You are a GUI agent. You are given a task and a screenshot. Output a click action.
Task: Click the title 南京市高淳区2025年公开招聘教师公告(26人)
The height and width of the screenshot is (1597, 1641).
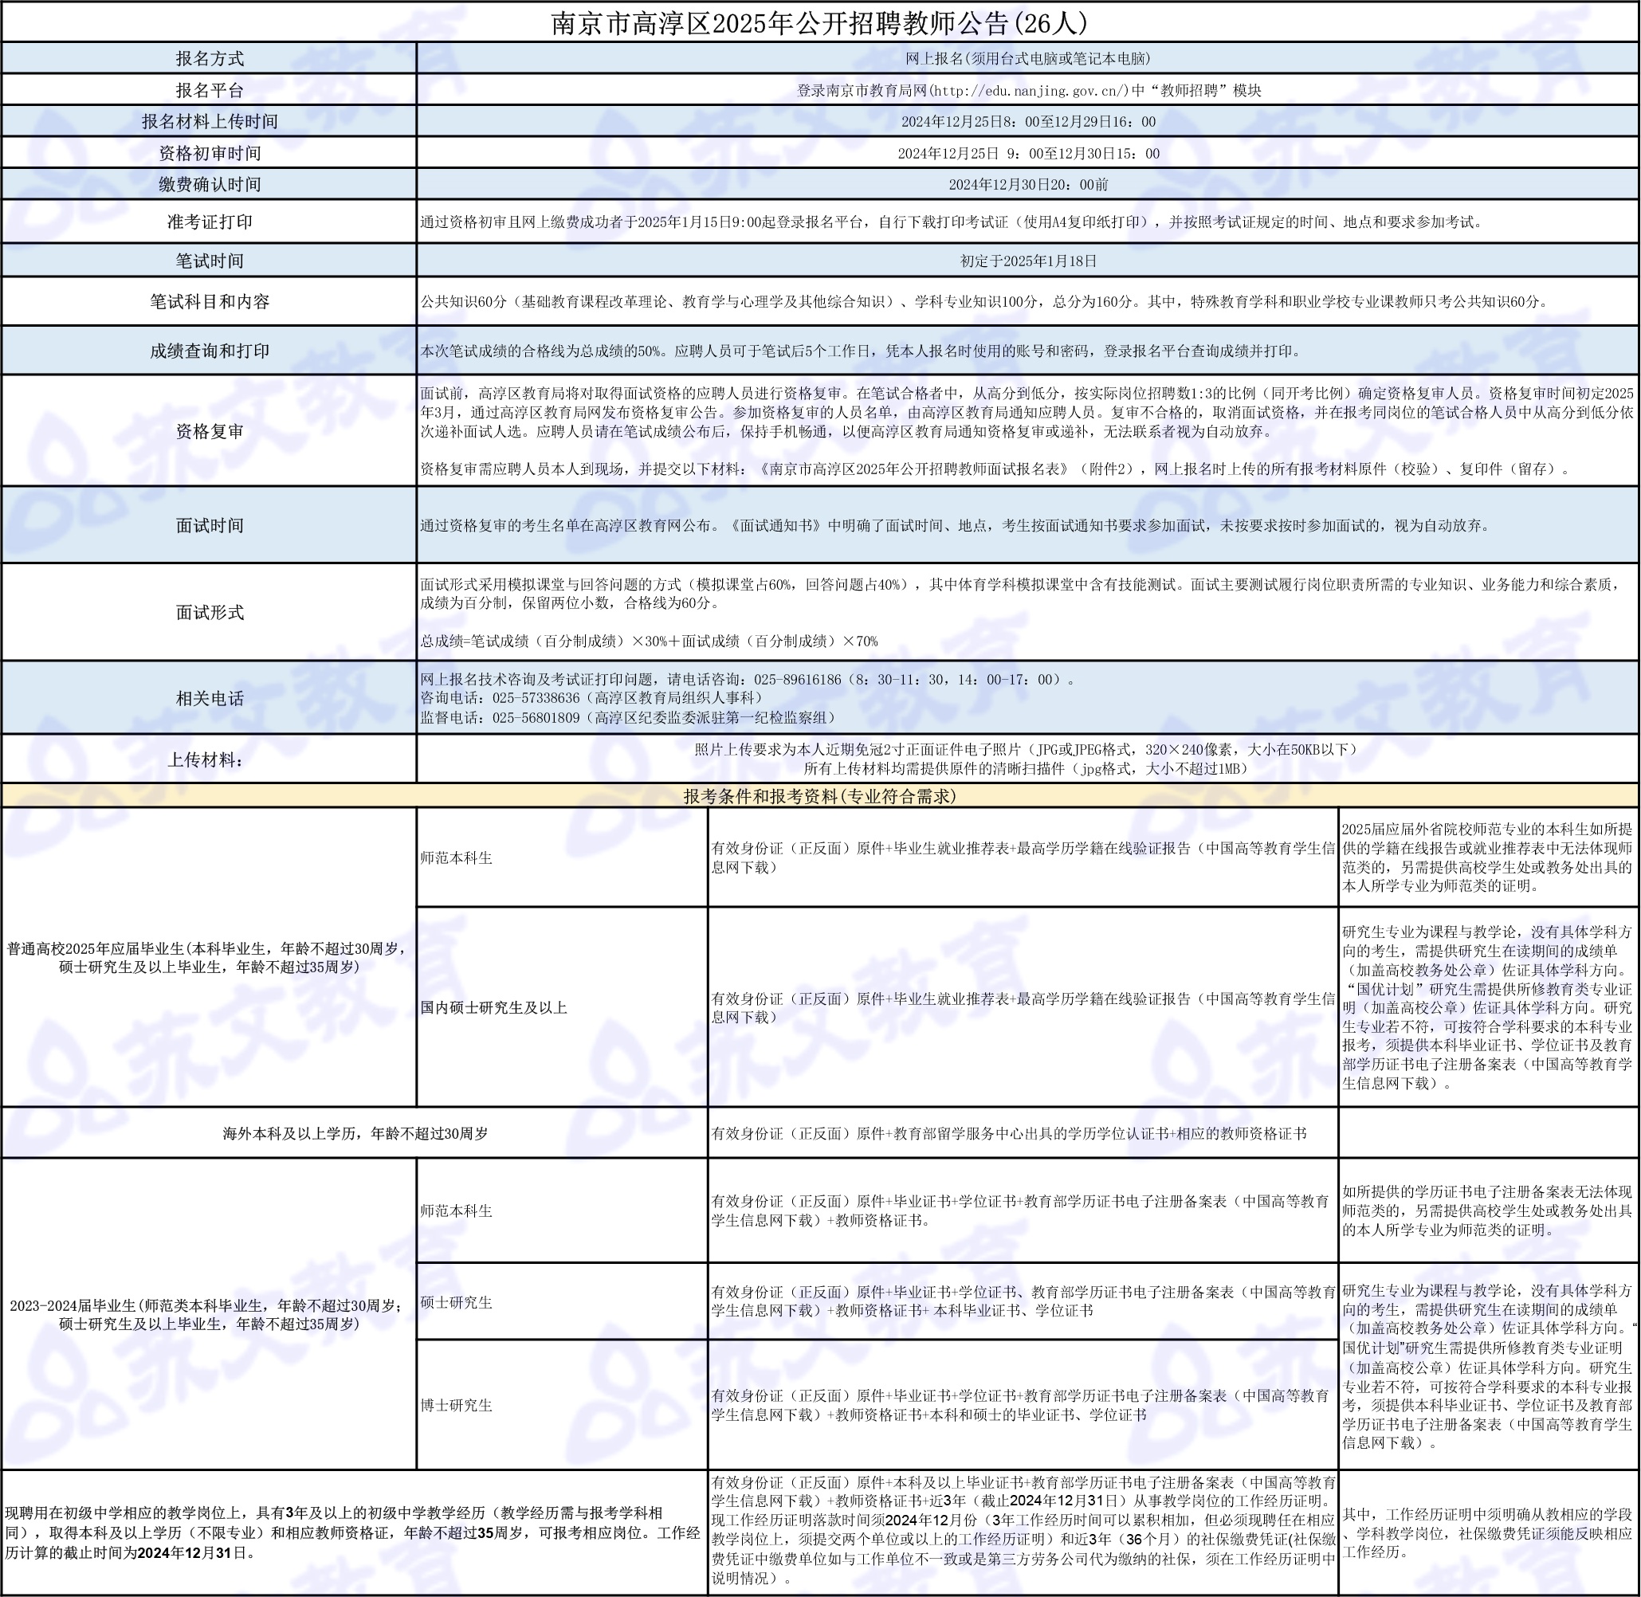[819, 22]
